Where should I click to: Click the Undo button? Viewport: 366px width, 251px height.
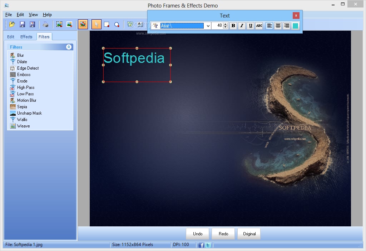[198, 234]
